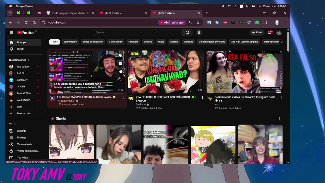Open the ABP ad blocker extension
This screenshot has width=325, height=183.
click(x=225, y=22)
